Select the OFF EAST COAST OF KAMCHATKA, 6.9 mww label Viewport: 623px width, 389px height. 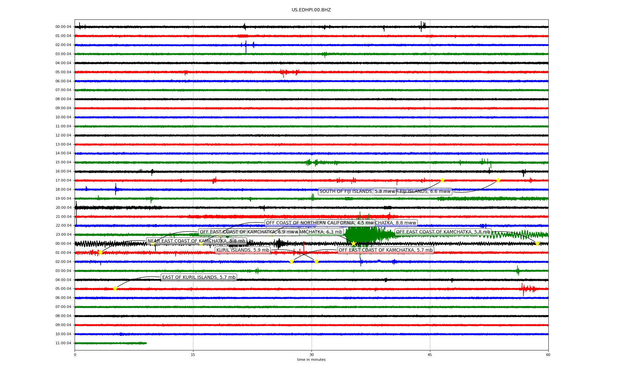tap(249, 232)
